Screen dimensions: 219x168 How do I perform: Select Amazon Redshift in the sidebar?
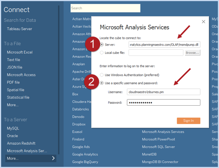(21, 143)
